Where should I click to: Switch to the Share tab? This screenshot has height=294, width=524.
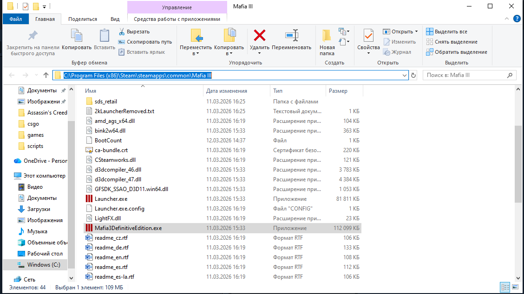(x=83, y=19)
